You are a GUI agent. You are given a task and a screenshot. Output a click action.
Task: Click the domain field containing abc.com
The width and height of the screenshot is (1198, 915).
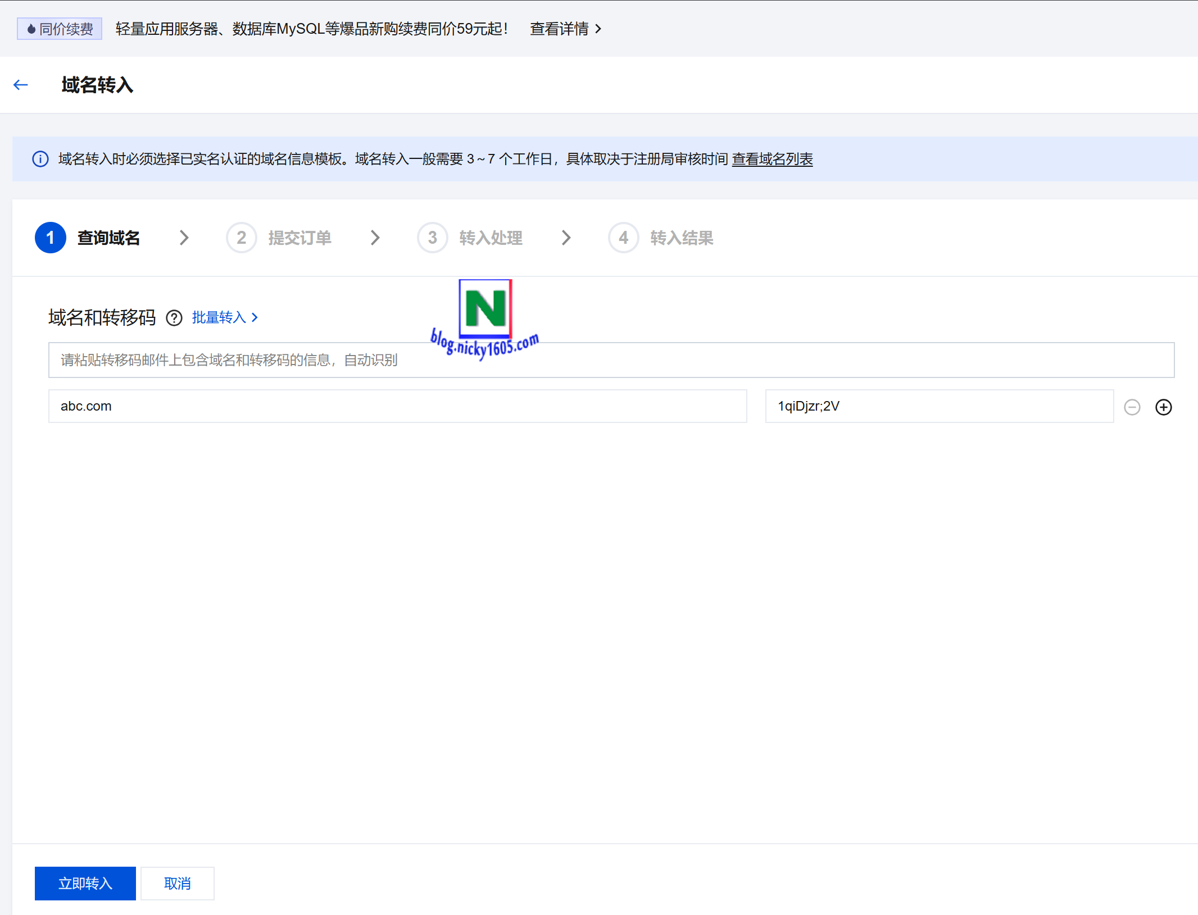coord(398,406)
